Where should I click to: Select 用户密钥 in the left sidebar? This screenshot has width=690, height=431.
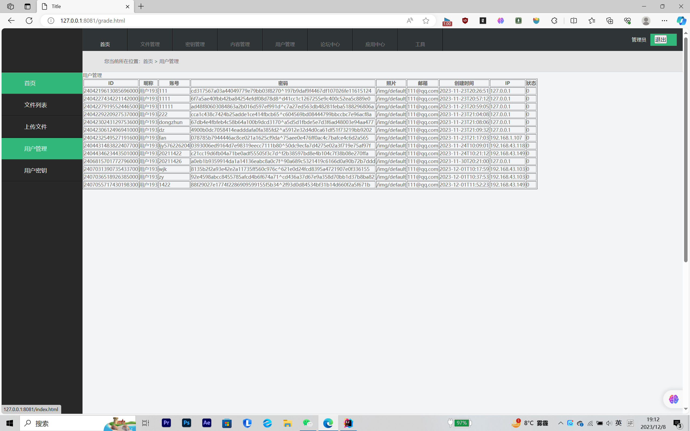click(36, 170)
